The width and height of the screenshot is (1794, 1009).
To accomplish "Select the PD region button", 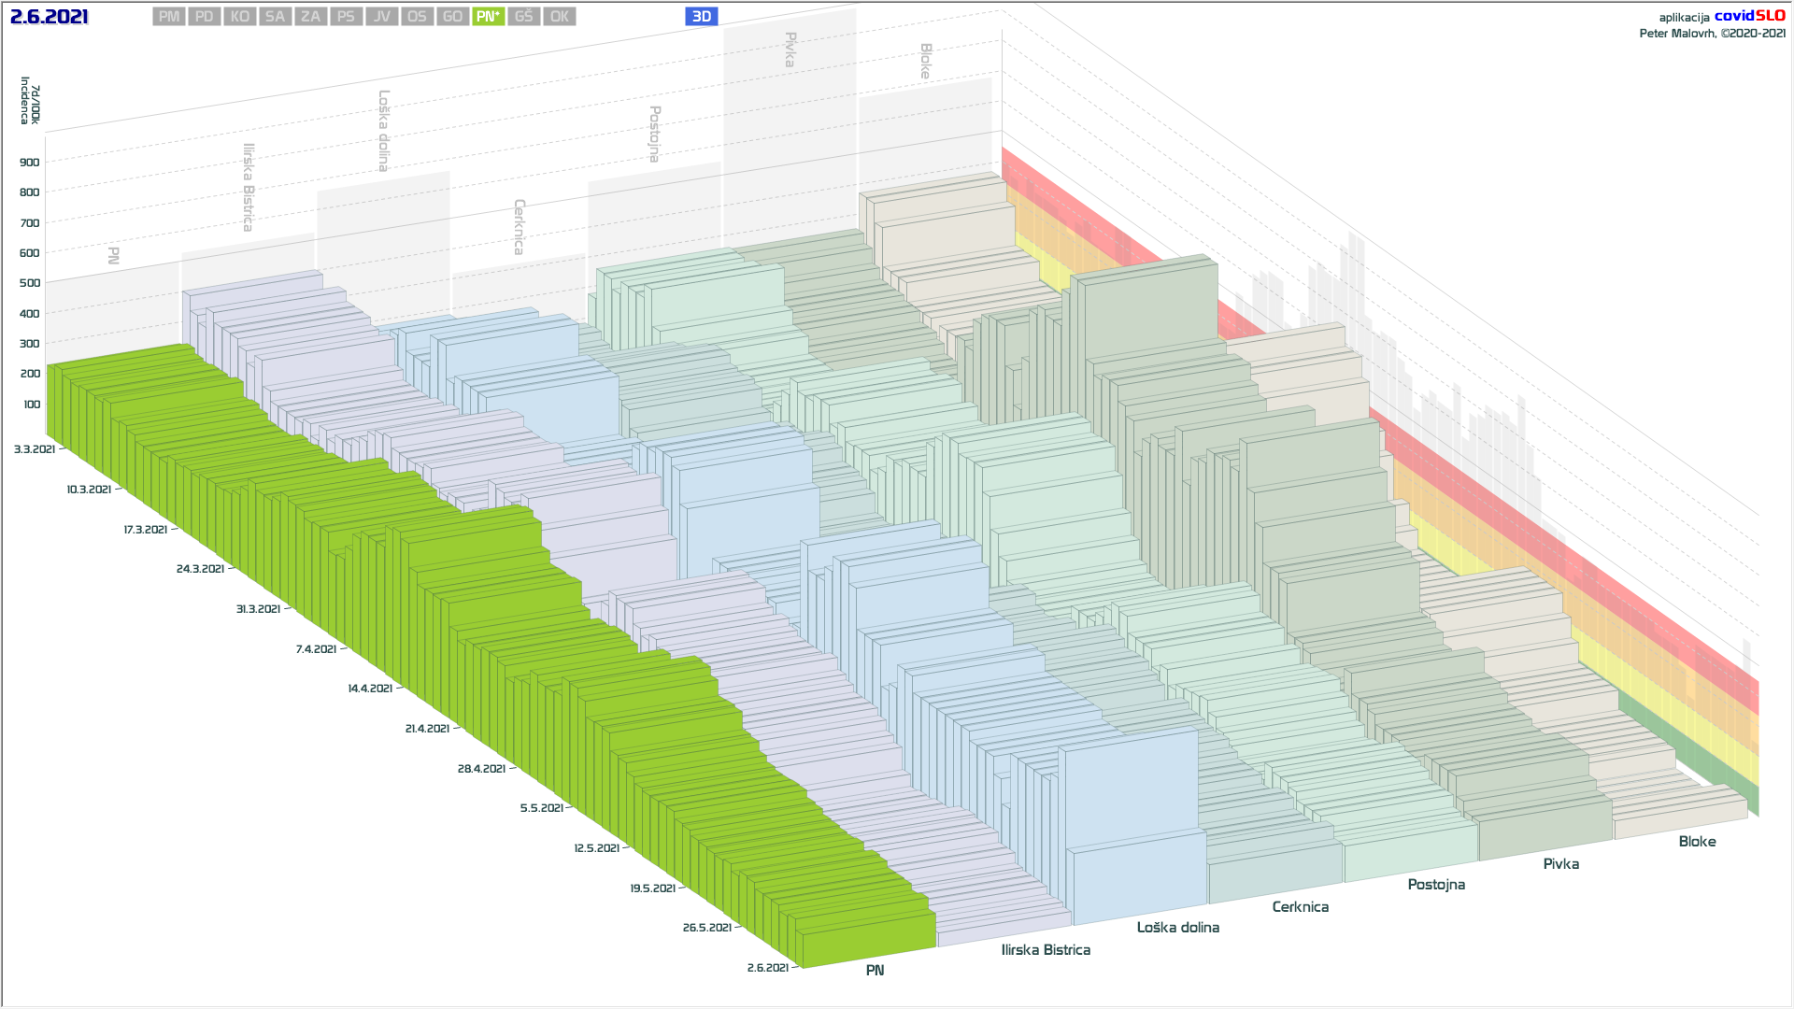I will pyautogui.click(x=205, y=17).
